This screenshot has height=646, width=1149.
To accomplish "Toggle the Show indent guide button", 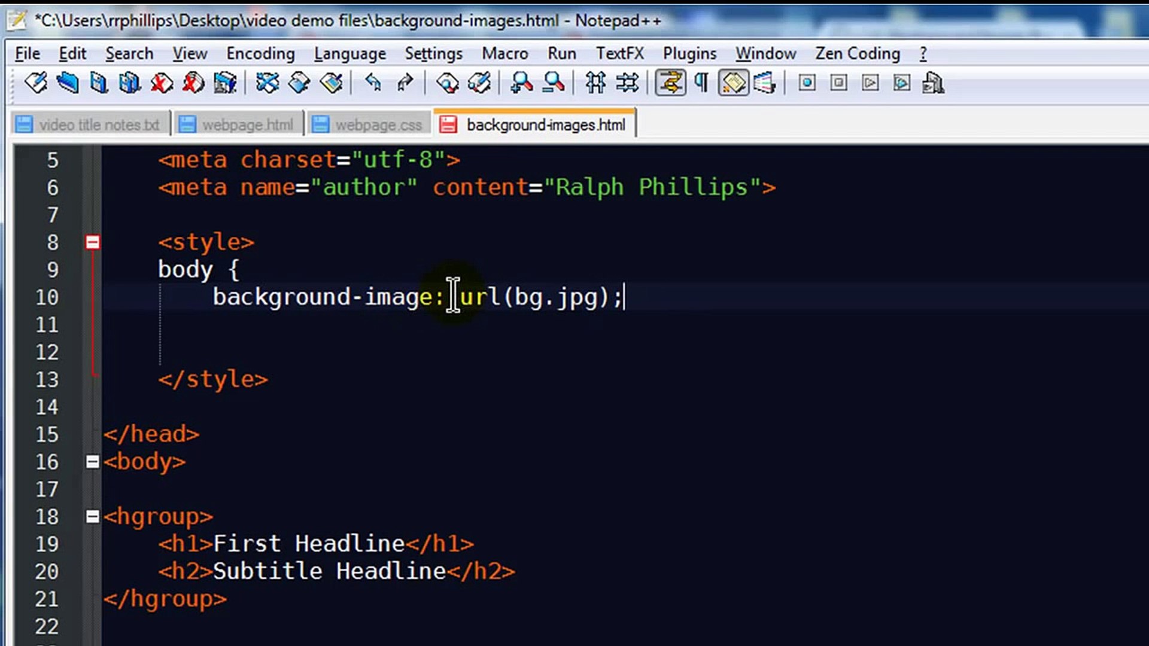I will tap(733, 83).
